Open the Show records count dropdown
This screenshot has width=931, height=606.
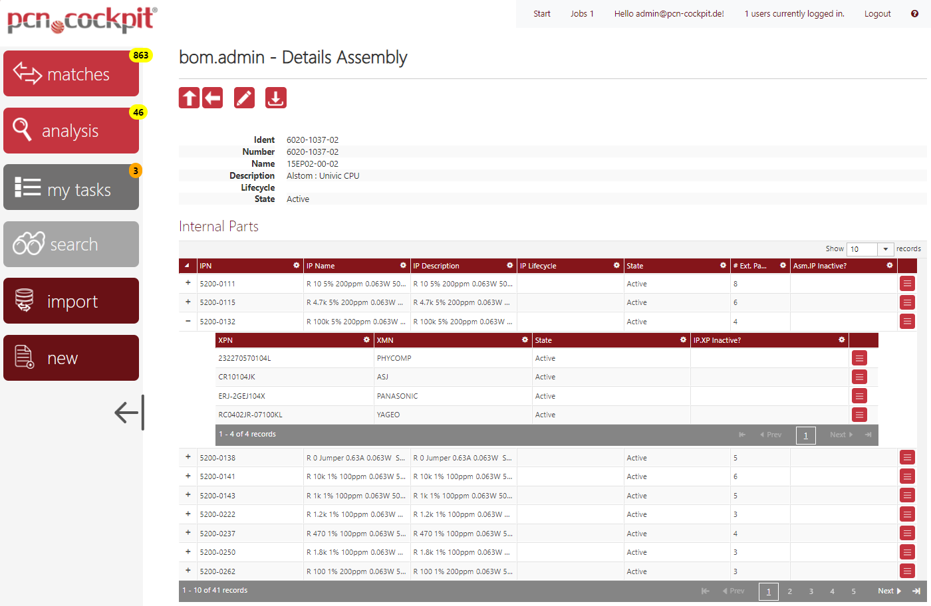870,249
